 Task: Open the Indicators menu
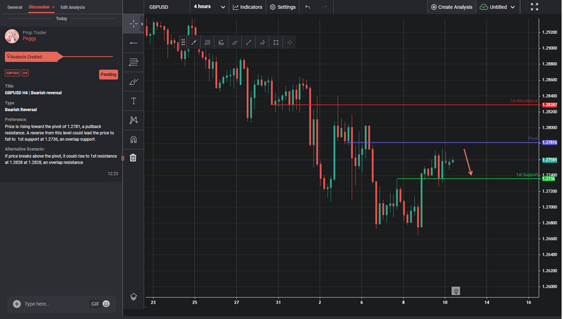pos(247,7)
